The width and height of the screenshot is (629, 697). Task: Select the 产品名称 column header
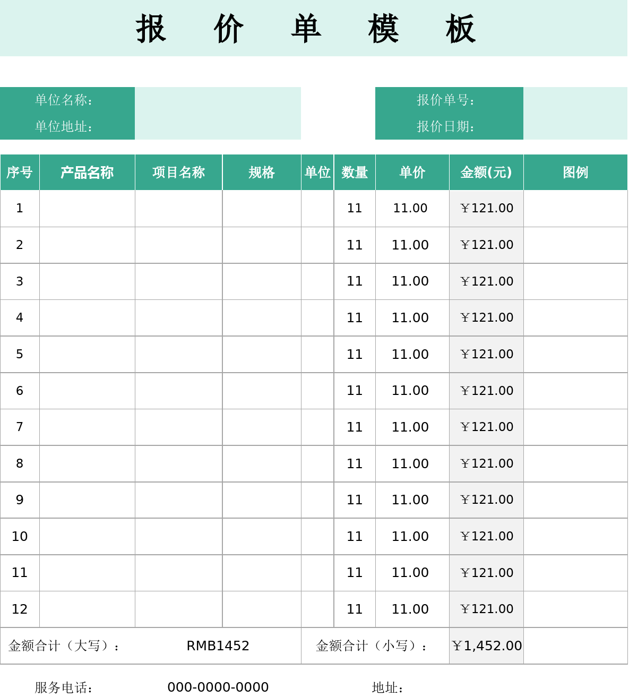pos(87,173)
